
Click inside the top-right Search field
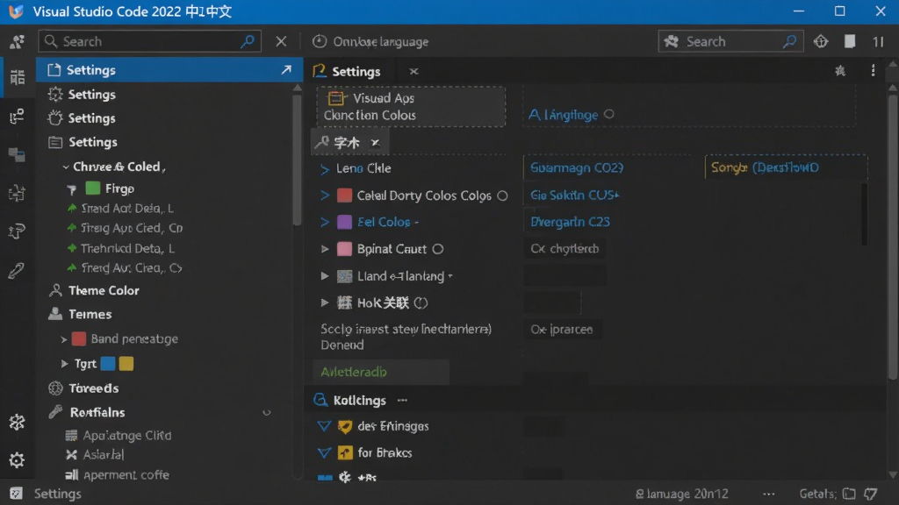click(x=731, y=41)
